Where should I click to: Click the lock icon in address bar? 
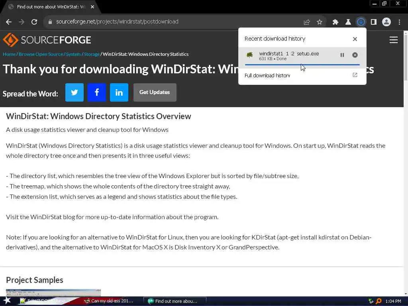(x=50, y=22)
